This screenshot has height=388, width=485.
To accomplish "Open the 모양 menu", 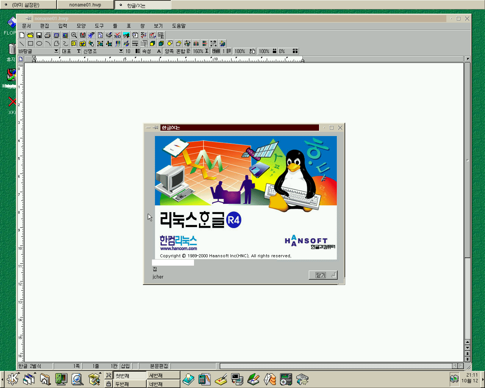I will 81,26.
